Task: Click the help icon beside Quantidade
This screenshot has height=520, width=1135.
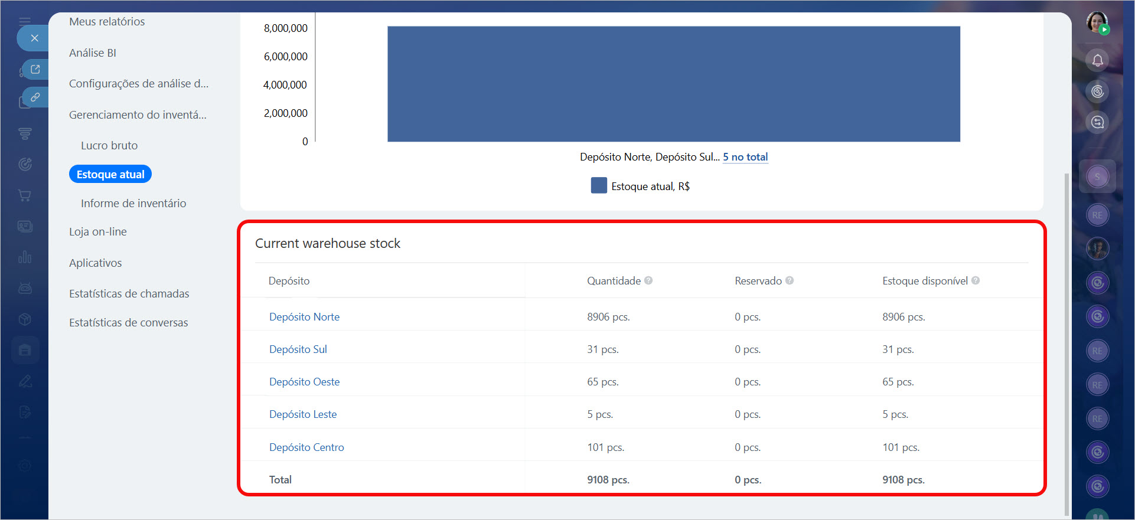Action: (x=648, y=281)
